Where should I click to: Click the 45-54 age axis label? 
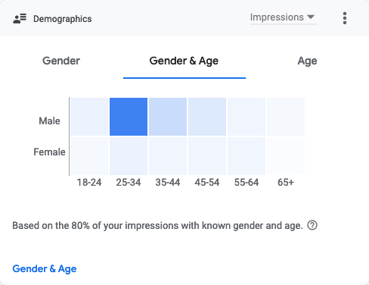(x=207, y=182)
